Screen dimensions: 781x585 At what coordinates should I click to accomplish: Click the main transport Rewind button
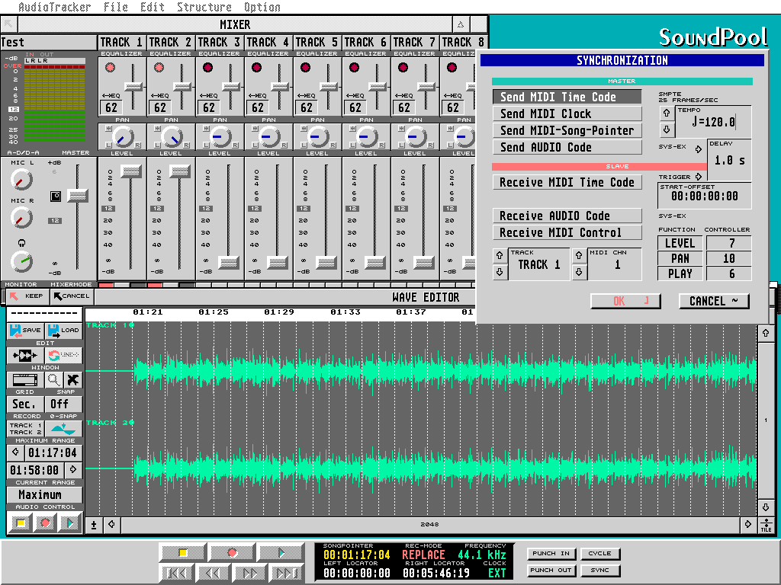click(214, 573)
